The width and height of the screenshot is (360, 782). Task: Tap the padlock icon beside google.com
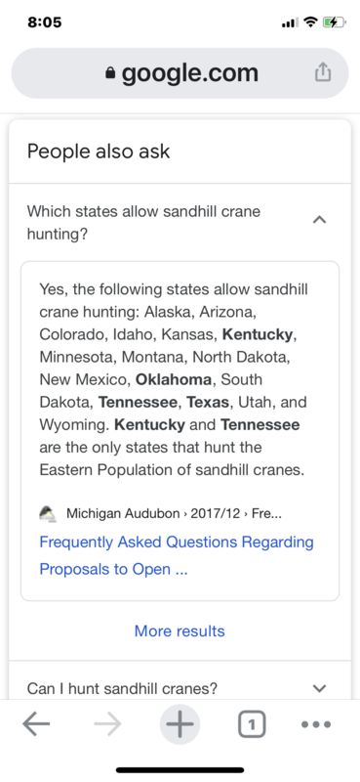click(x=110, y=73)
